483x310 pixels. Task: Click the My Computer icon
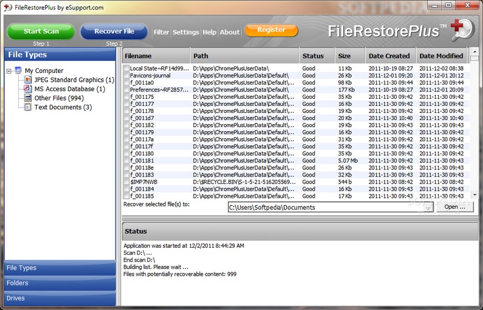(18, 71)
